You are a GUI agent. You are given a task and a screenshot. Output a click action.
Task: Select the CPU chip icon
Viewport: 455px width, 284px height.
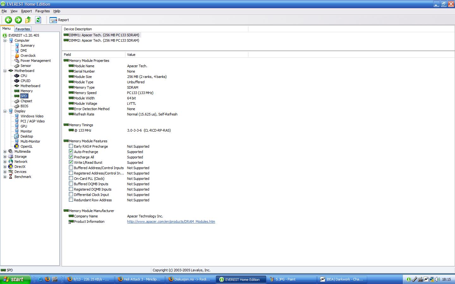tap(17, 76)
